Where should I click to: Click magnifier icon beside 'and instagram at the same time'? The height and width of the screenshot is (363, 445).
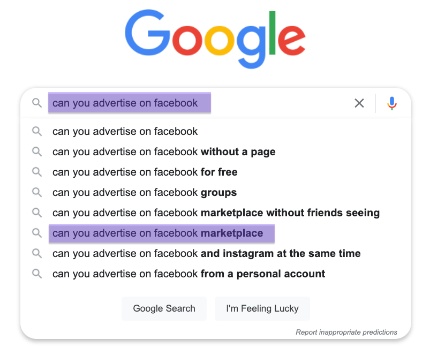pyautogui.click(x=37, y=253)
